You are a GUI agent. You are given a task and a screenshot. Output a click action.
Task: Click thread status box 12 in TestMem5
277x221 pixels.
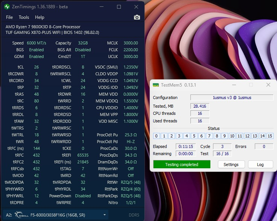(247, 136)
